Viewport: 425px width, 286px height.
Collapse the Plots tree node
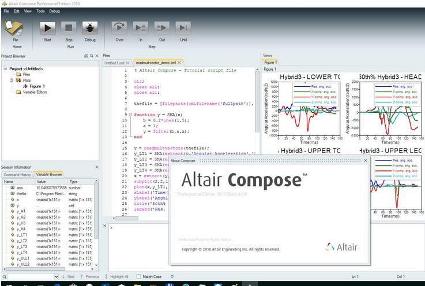tap(12, 80)
